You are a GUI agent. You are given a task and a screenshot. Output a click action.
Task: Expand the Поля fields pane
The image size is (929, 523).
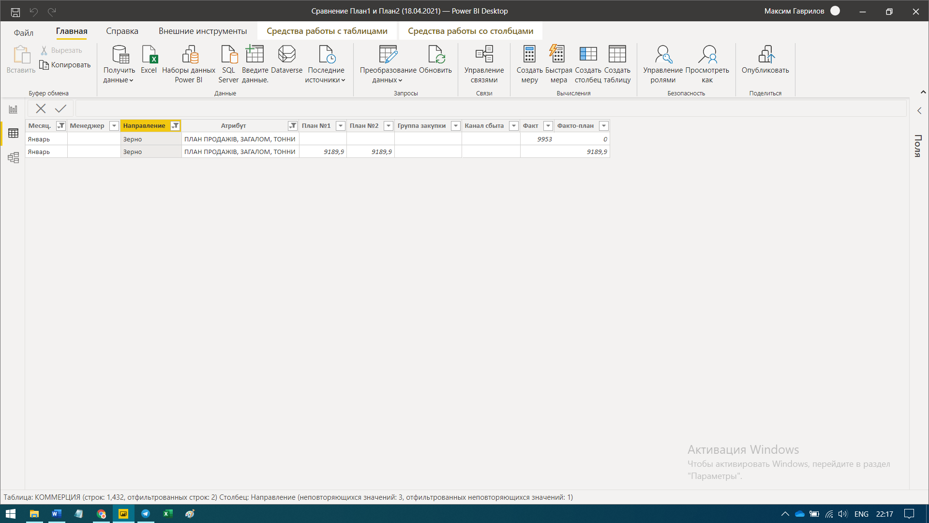[x=919, y=111]
